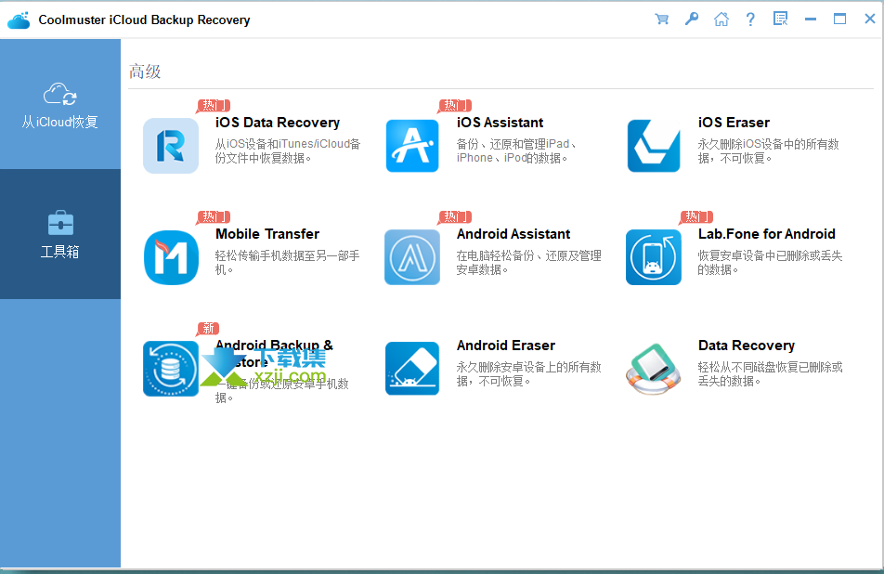Open help via the question mark icon

coord(750,20)
